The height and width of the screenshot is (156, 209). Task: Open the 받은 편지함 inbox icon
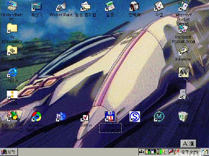click(86, 6)
